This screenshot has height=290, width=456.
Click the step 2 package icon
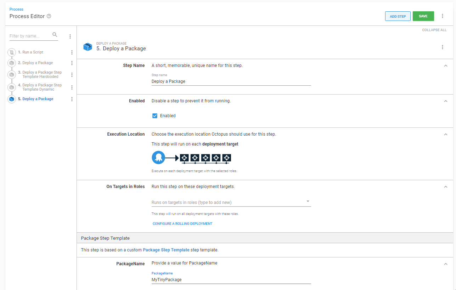(x=12, y=63)
